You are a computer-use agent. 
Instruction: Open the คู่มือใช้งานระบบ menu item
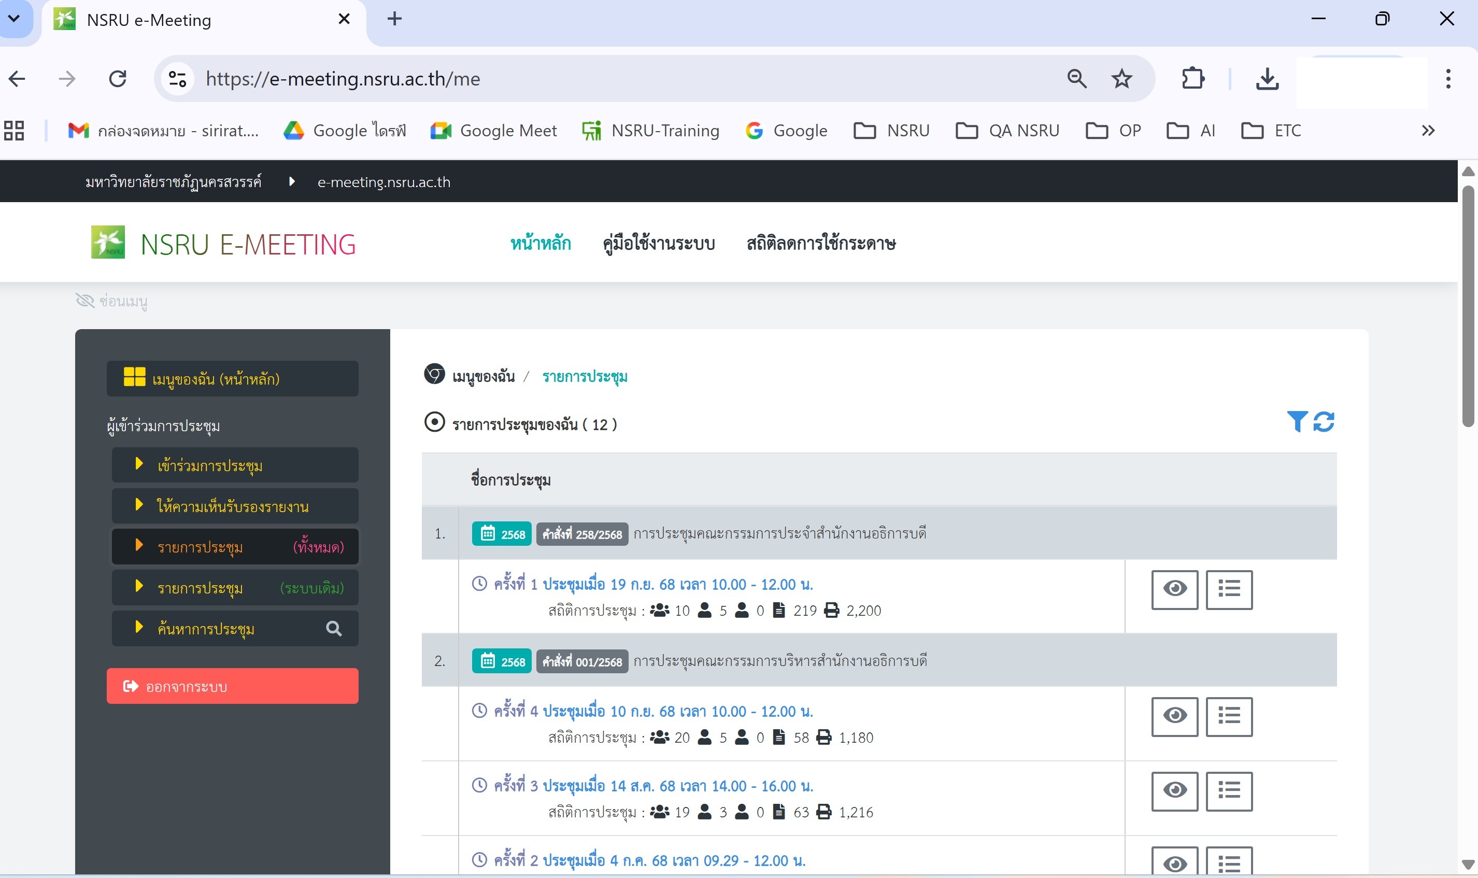click(658, 243)
